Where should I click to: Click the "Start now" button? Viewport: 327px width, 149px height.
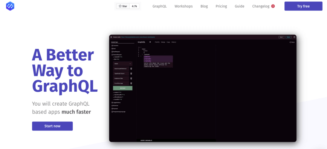pos(52,126)
